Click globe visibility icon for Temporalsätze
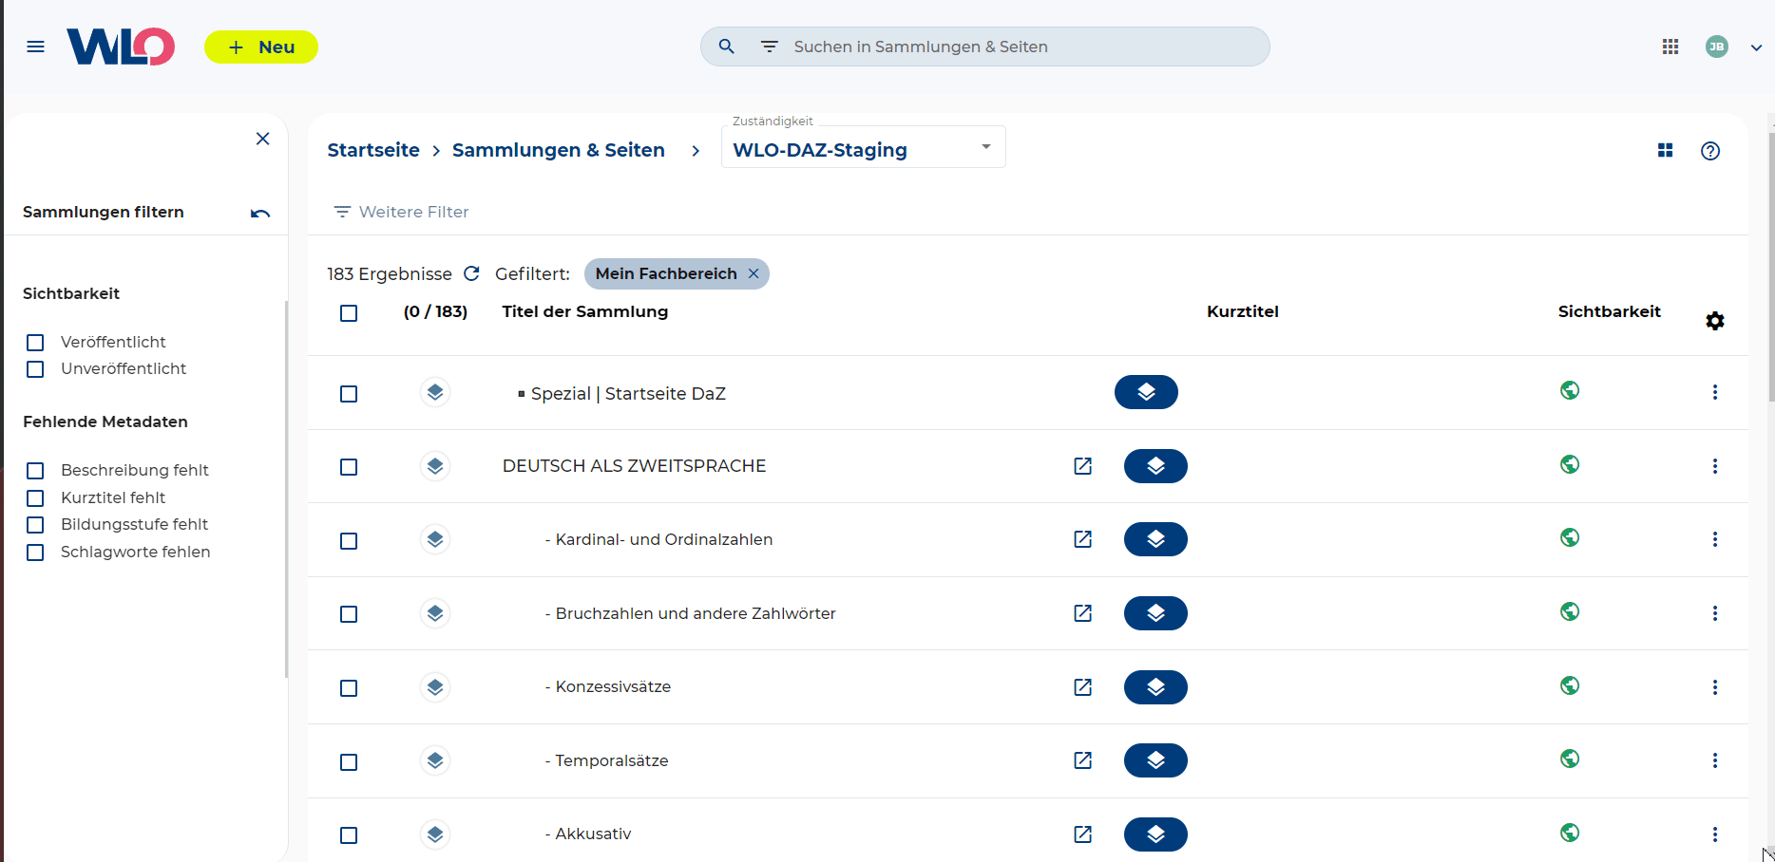 (x=1569, y=759)
